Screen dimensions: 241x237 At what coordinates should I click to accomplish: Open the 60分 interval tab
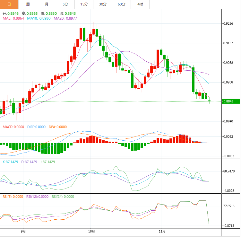tap(122, 4)
